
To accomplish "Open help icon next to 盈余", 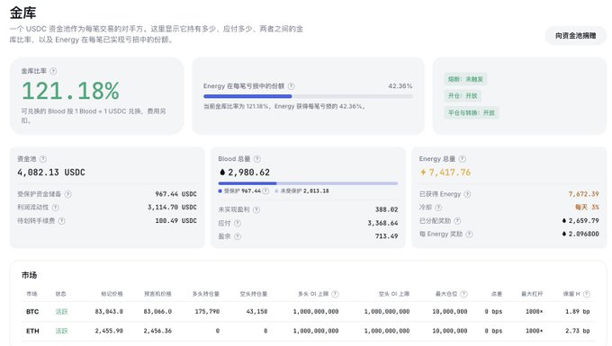I will point(238,236).
